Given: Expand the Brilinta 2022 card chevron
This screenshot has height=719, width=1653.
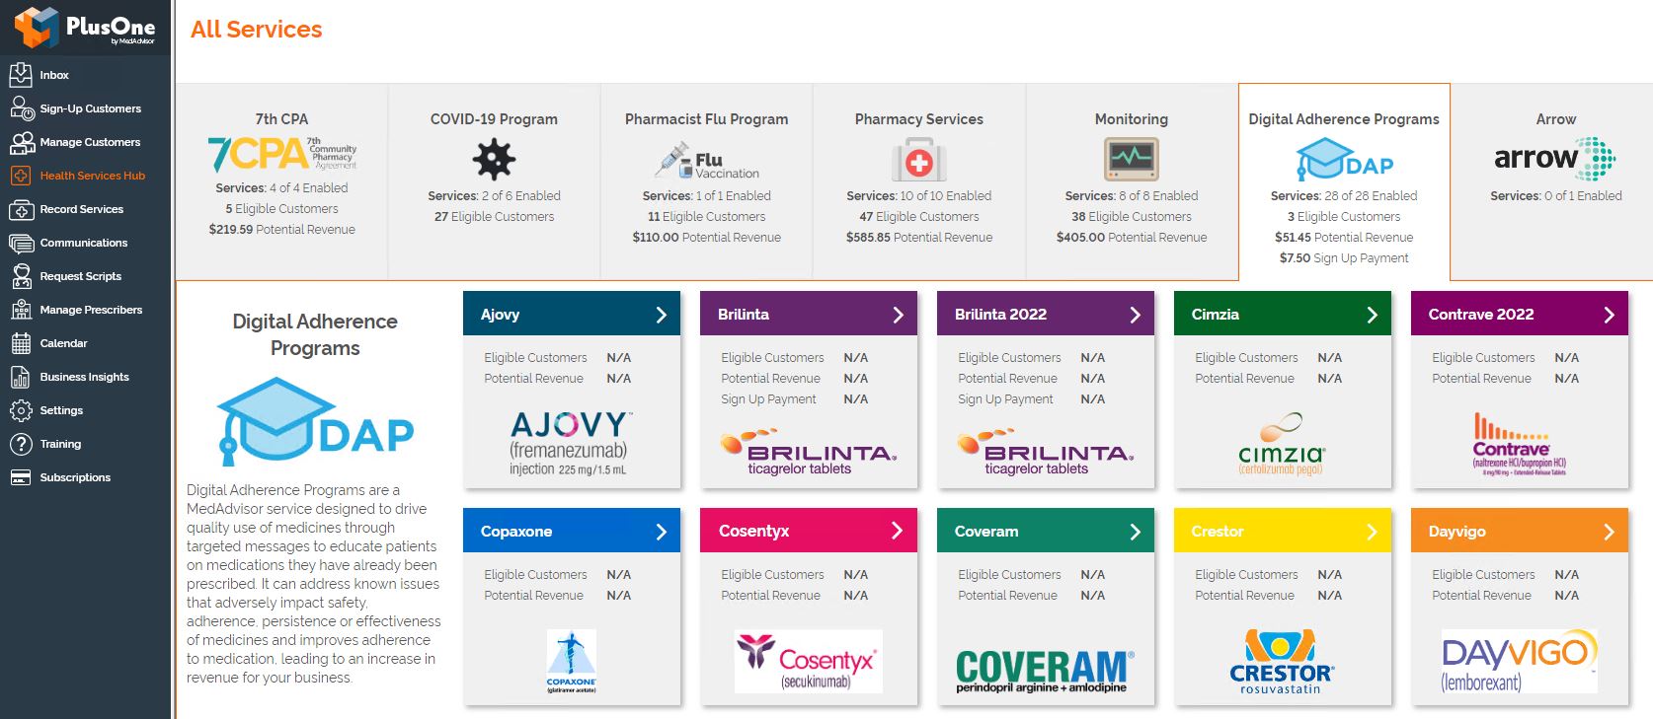Looking at the screenshot, I should point(1135,315).
